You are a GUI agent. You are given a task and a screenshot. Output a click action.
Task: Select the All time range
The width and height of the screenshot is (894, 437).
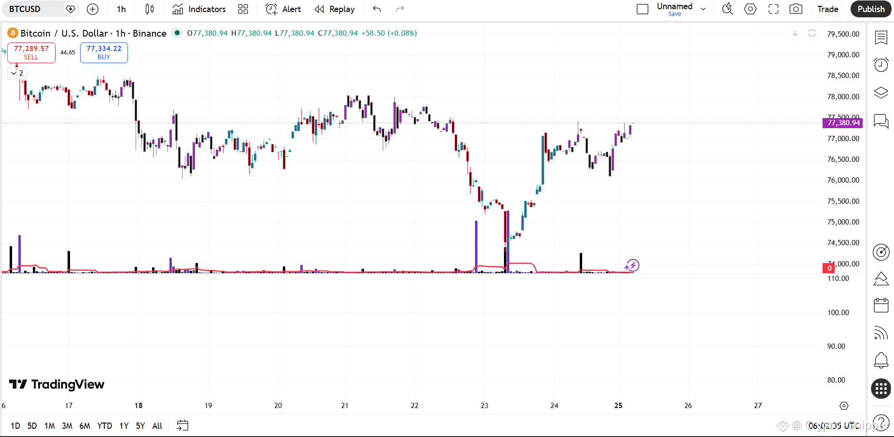click(x=157, y=426)
